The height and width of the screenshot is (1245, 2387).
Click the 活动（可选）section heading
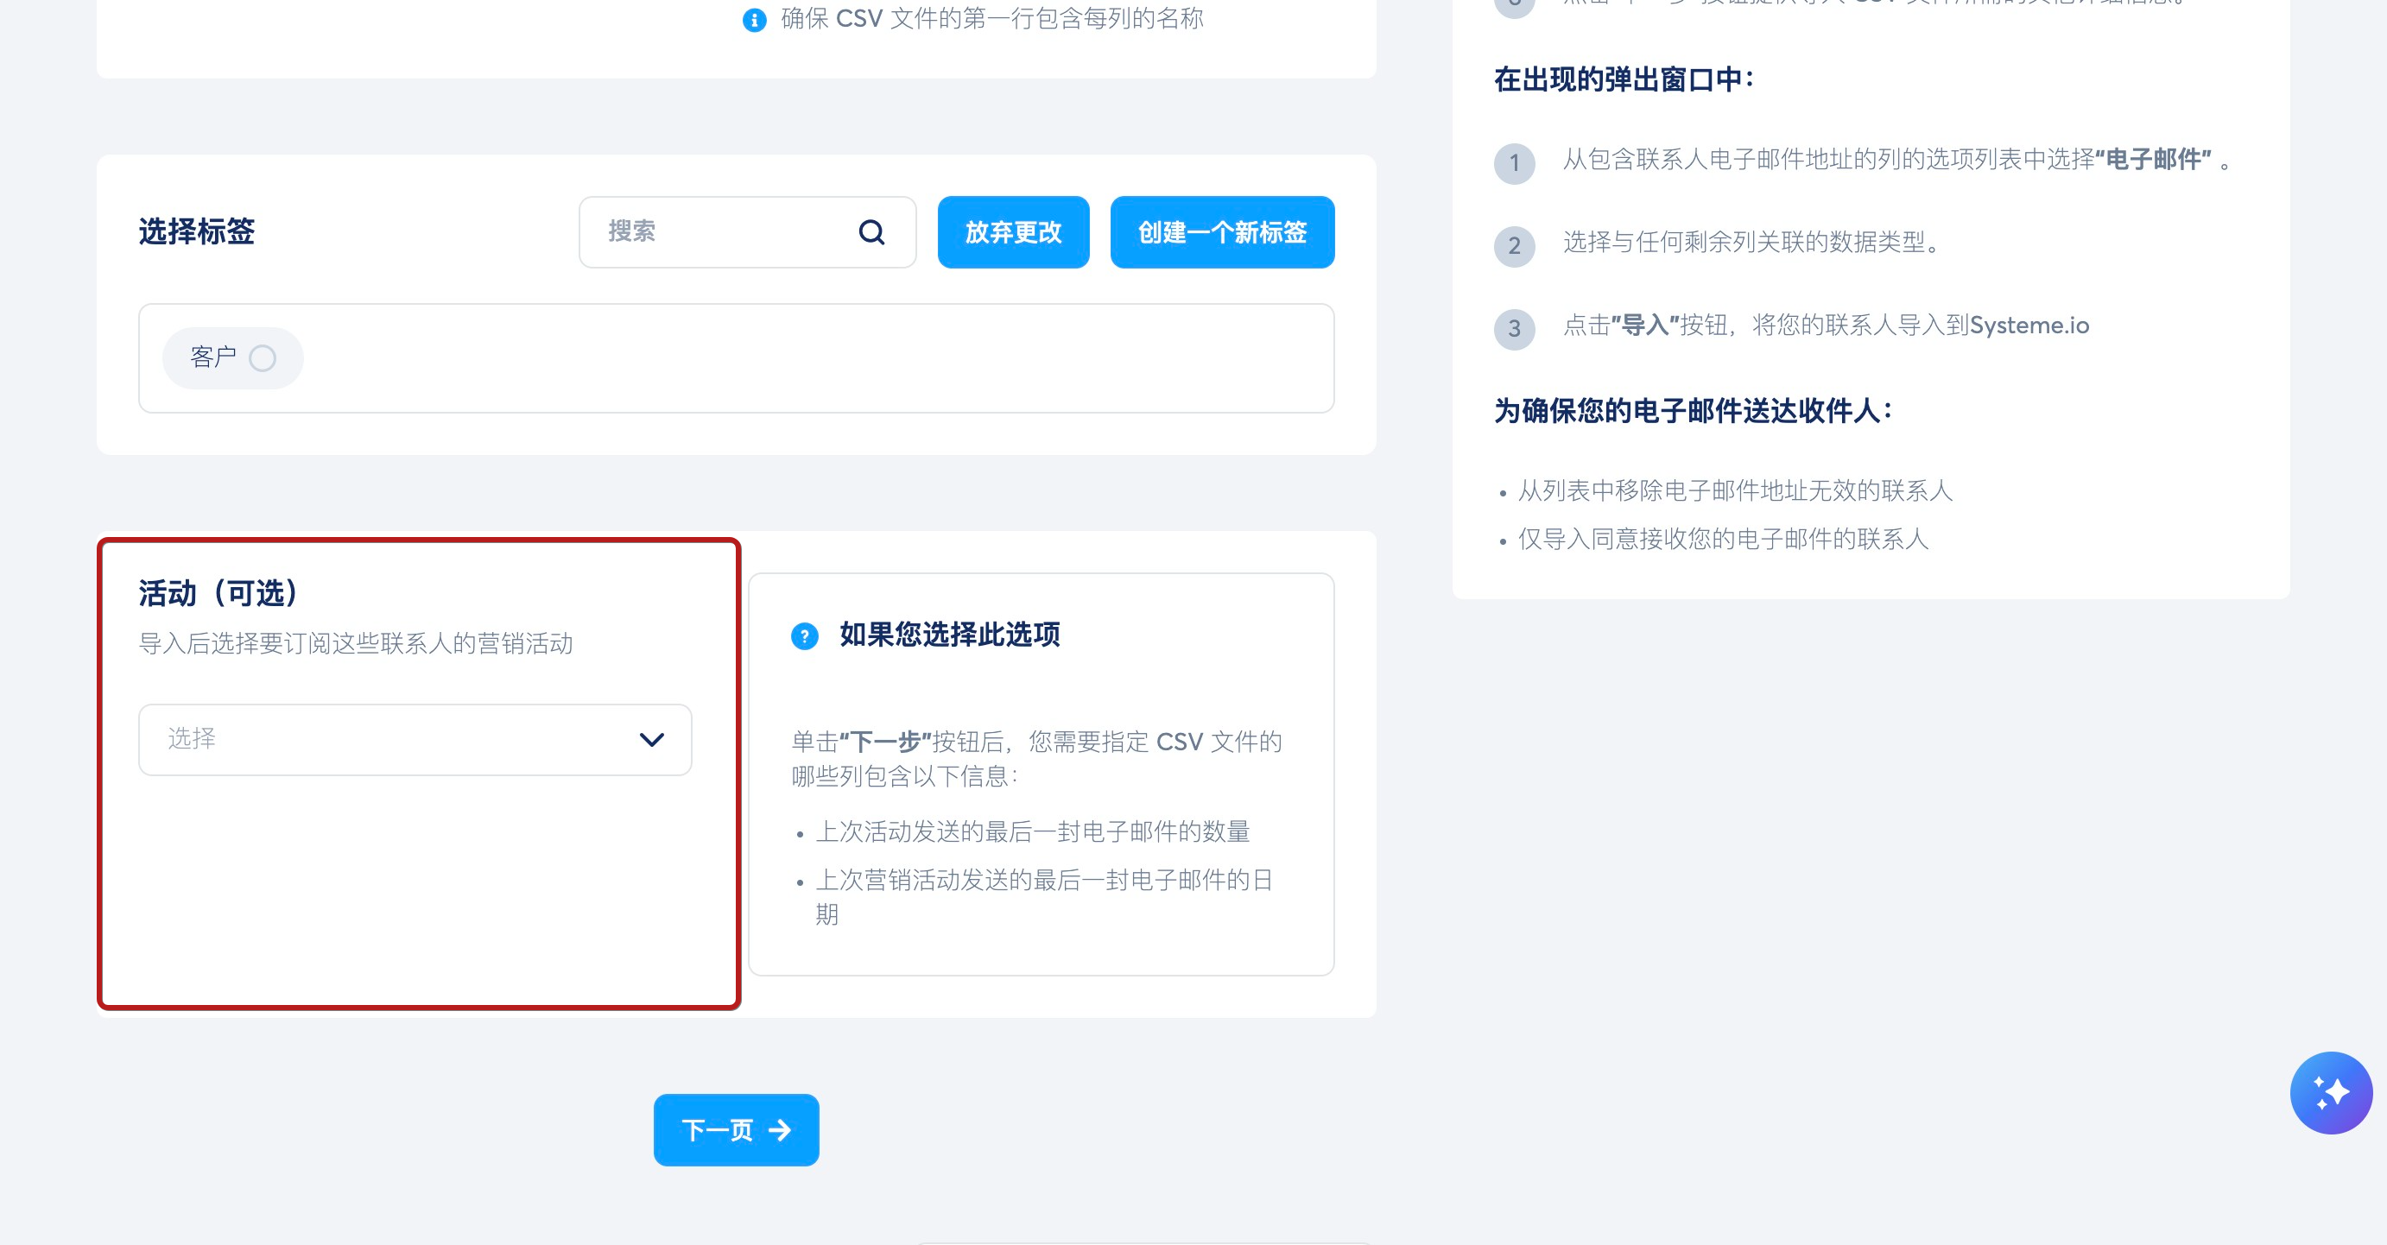coord(218,593)
